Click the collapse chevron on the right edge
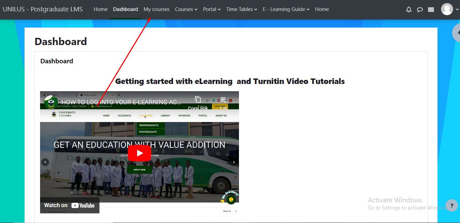Screen dimensions: 460x223 458,33
